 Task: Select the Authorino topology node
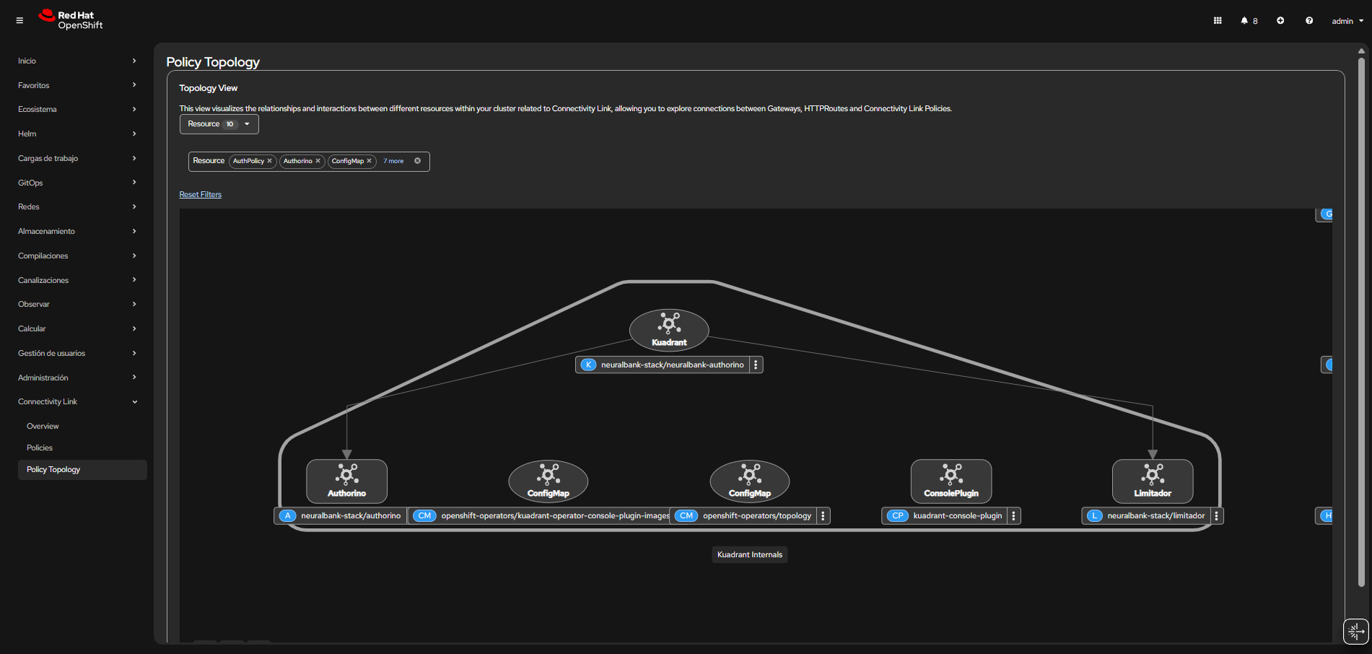pyautogui.click(x=346, y=481)
